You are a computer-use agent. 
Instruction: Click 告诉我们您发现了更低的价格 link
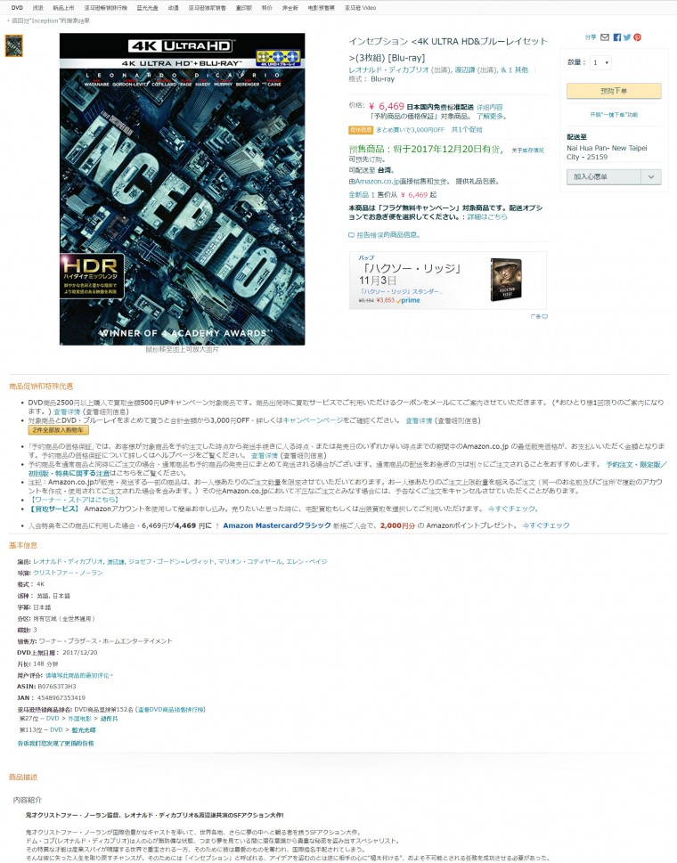pos(55,743)
